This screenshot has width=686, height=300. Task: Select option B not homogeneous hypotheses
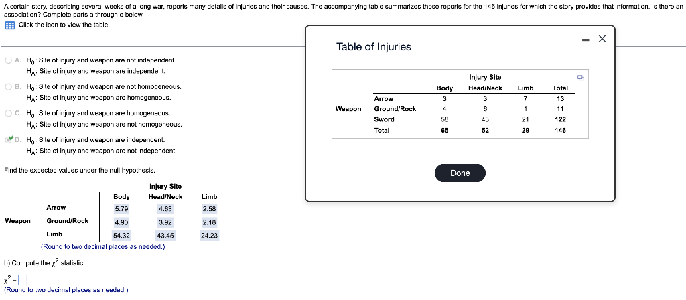tap(8, 86)
